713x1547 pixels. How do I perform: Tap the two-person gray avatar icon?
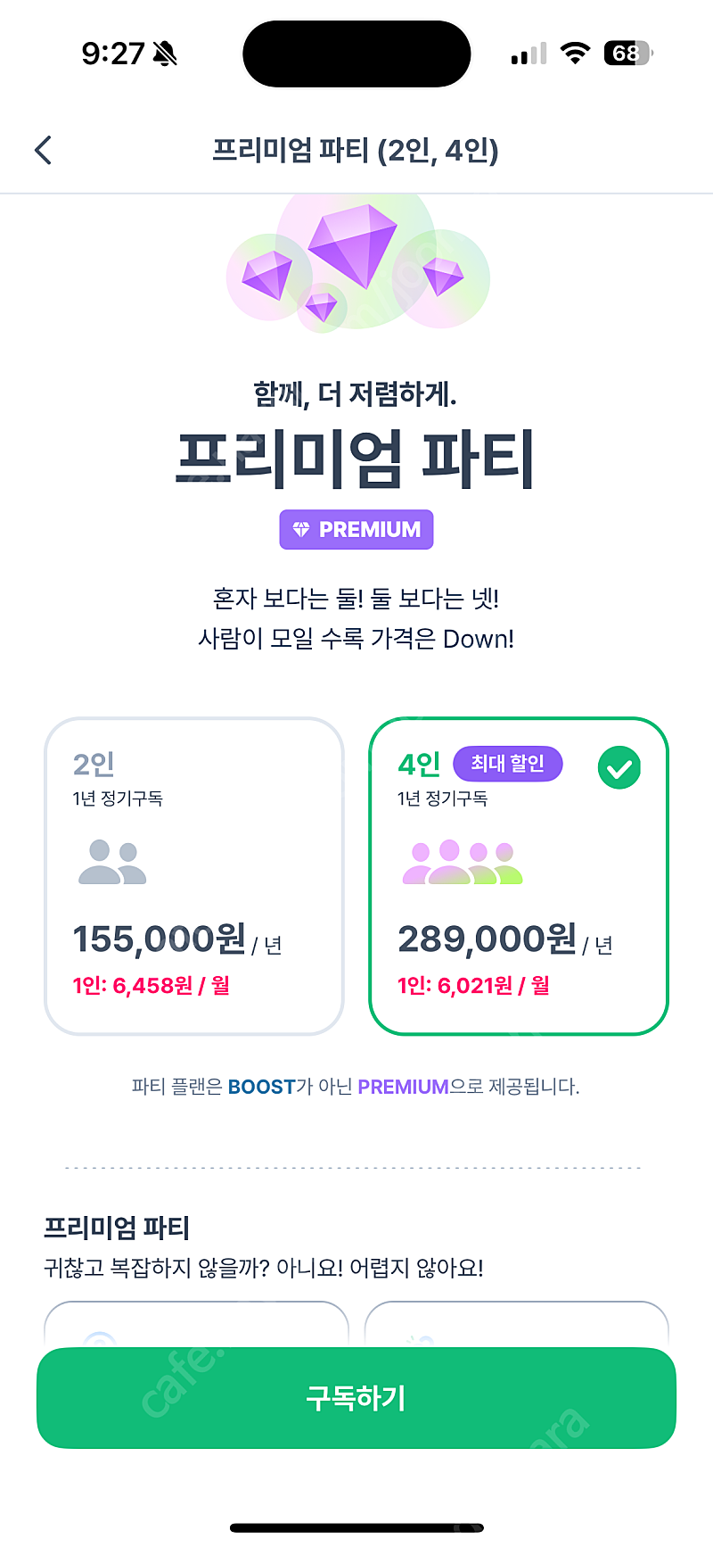[112, 862]
